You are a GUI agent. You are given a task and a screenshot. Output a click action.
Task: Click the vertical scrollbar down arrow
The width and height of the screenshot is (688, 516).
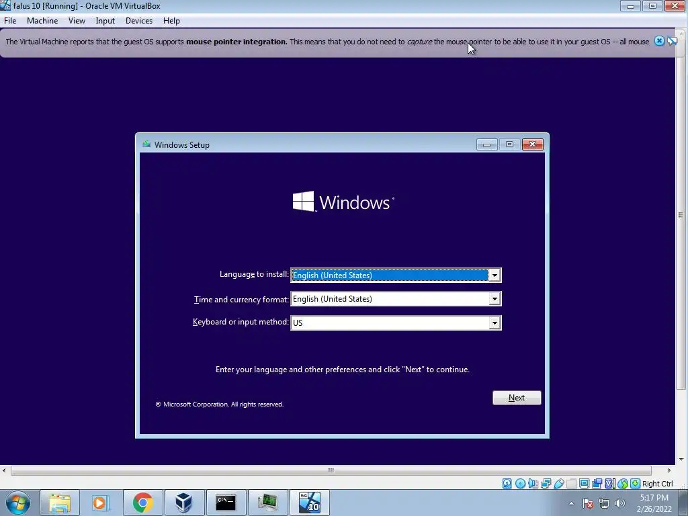click(681, 460)
